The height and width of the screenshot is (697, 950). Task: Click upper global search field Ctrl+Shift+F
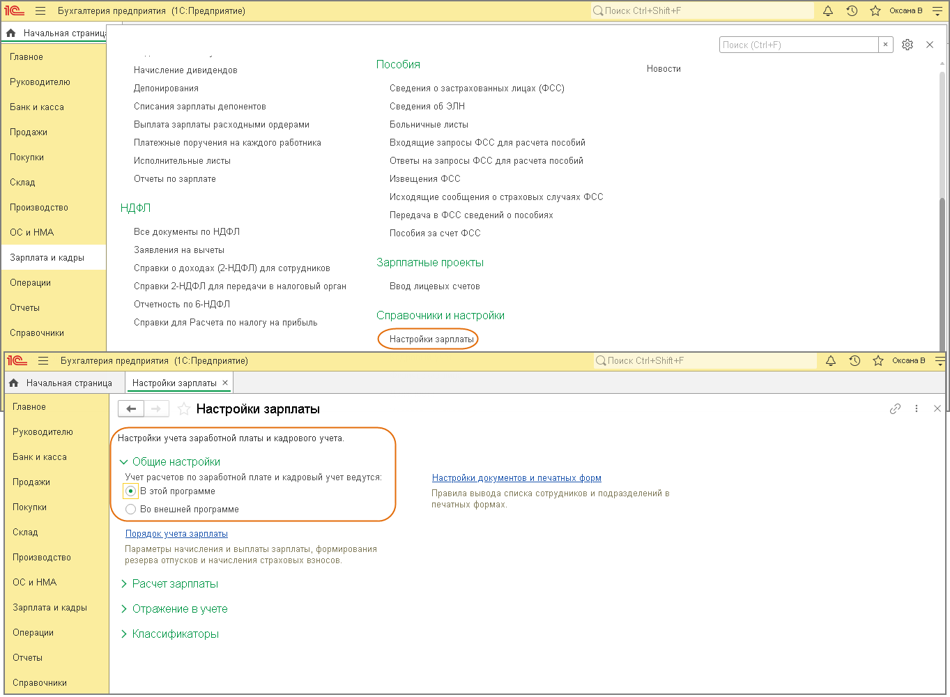703,11
